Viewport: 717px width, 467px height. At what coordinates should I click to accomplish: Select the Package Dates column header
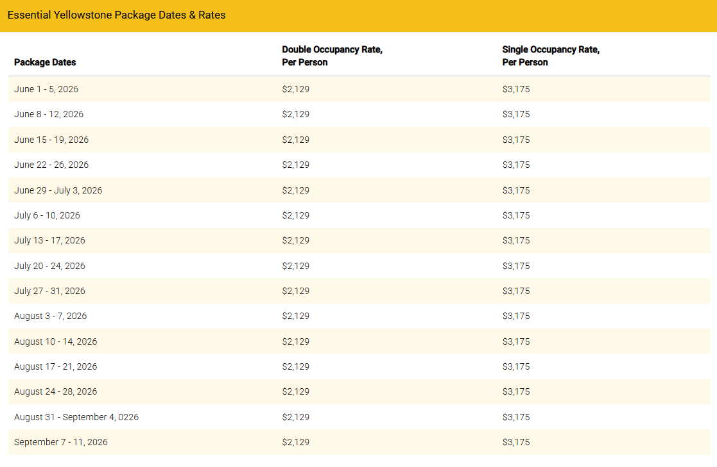(45, 62)
